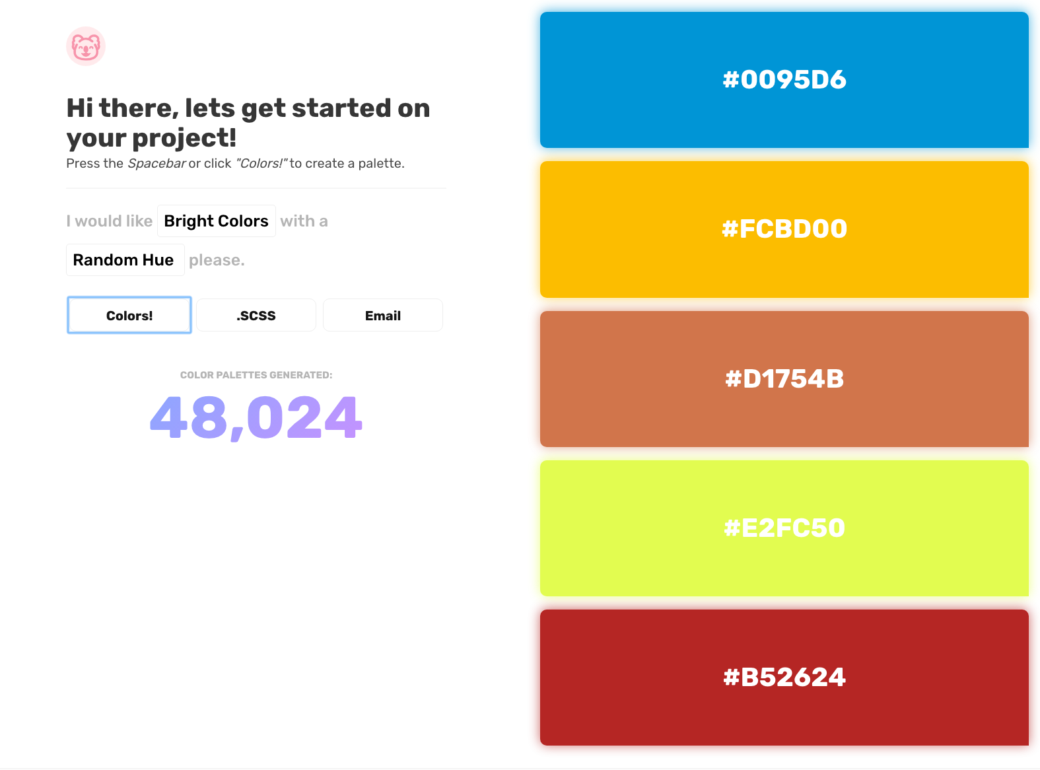The image size is (1040, 770).
Task: Click the #0095D6 hex code text
Action: [784, 80]
